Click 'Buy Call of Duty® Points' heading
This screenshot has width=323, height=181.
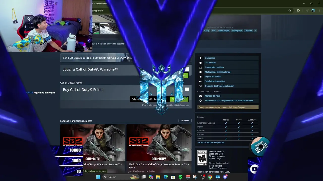[83, 90]
